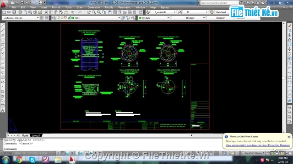Select the Move tool in Modify toolbar
The height and width of the screenshot is (164, 293).
[289, 49]
